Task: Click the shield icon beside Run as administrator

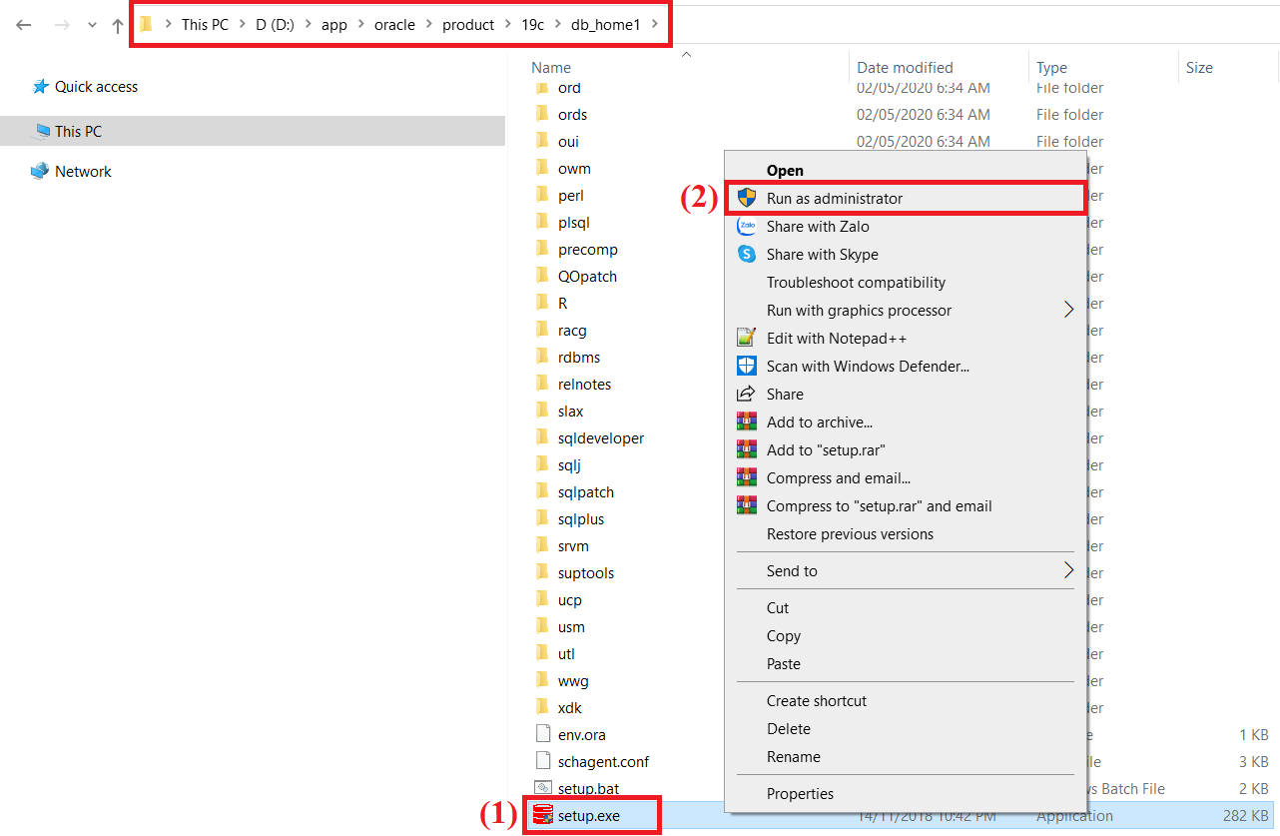Action: [x=746, y=198]
